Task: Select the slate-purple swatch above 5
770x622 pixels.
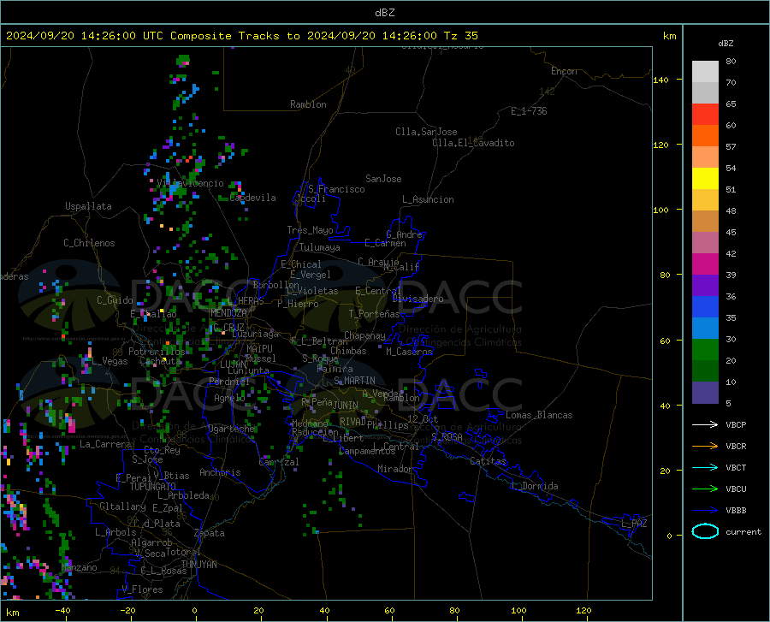Action: click(x=705, y=393)
